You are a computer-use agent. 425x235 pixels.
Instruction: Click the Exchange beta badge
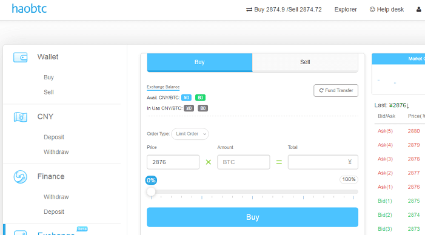(82, 229)
